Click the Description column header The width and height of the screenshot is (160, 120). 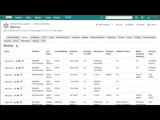[98, 51]
